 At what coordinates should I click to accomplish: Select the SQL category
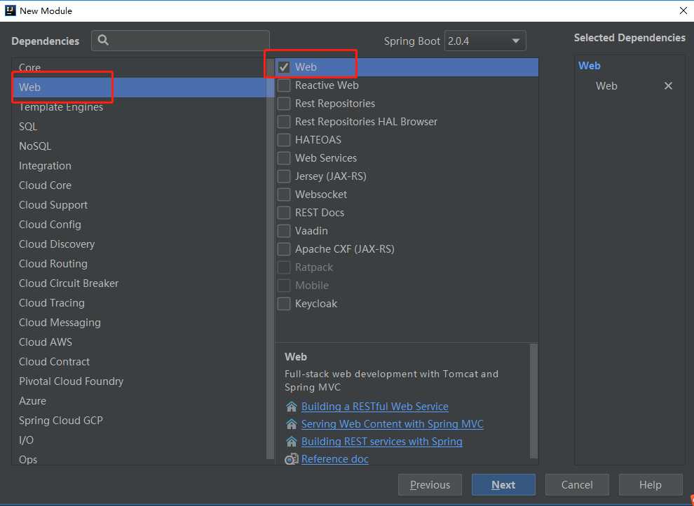point(139,127)
